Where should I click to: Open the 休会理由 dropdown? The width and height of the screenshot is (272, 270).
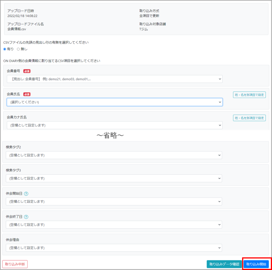114,248
